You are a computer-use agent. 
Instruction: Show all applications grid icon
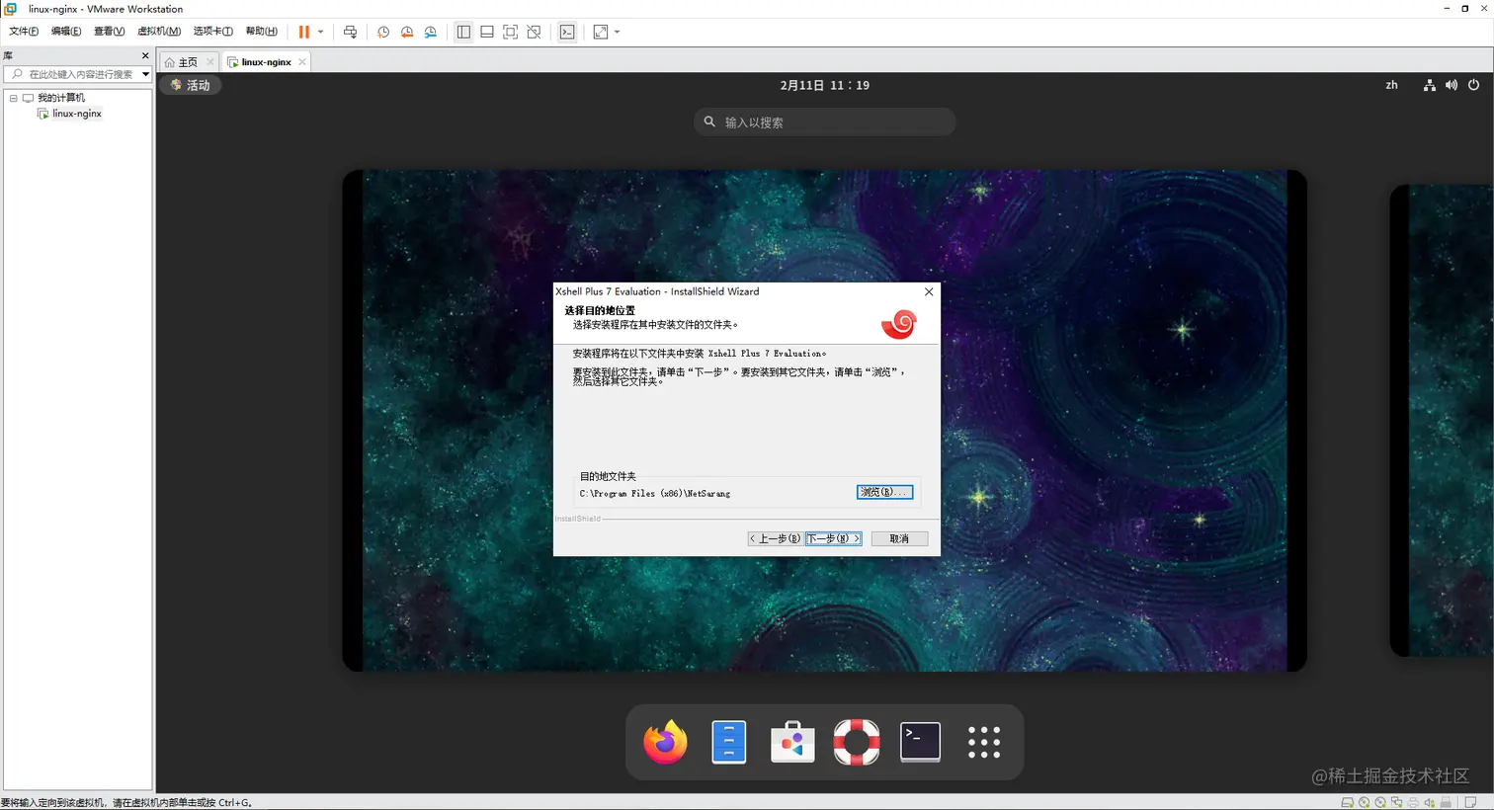pos(984,742)
